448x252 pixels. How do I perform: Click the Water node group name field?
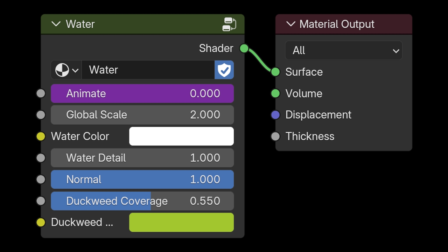coord(148,70)
